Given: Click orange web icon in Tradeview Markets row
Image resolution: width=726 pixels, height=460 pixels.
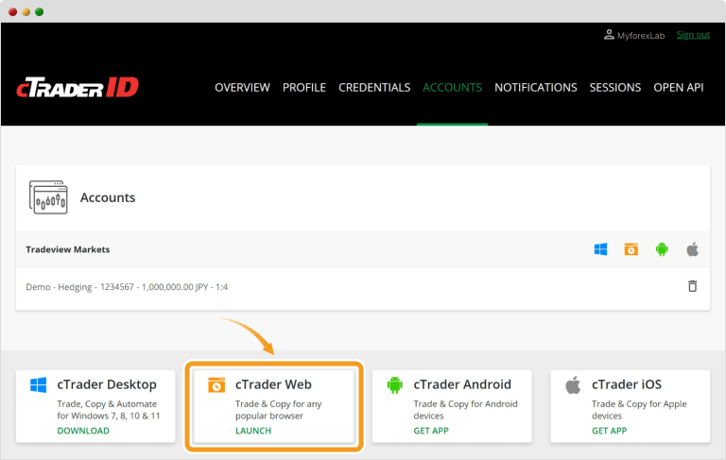Looking at the screenshot, I should (x=631, y=249).
